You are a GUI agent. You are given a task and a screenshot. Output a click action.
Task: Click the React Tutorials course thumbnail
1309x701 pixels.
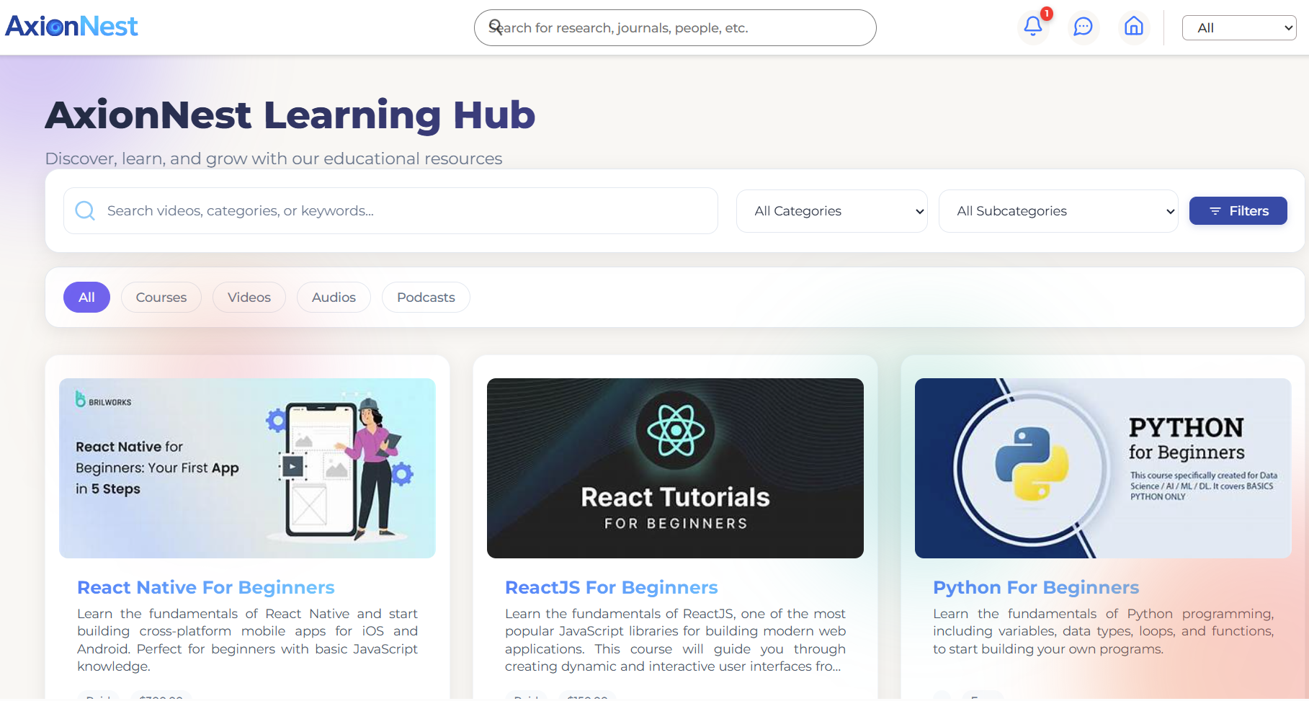click(x=675, y=468)
